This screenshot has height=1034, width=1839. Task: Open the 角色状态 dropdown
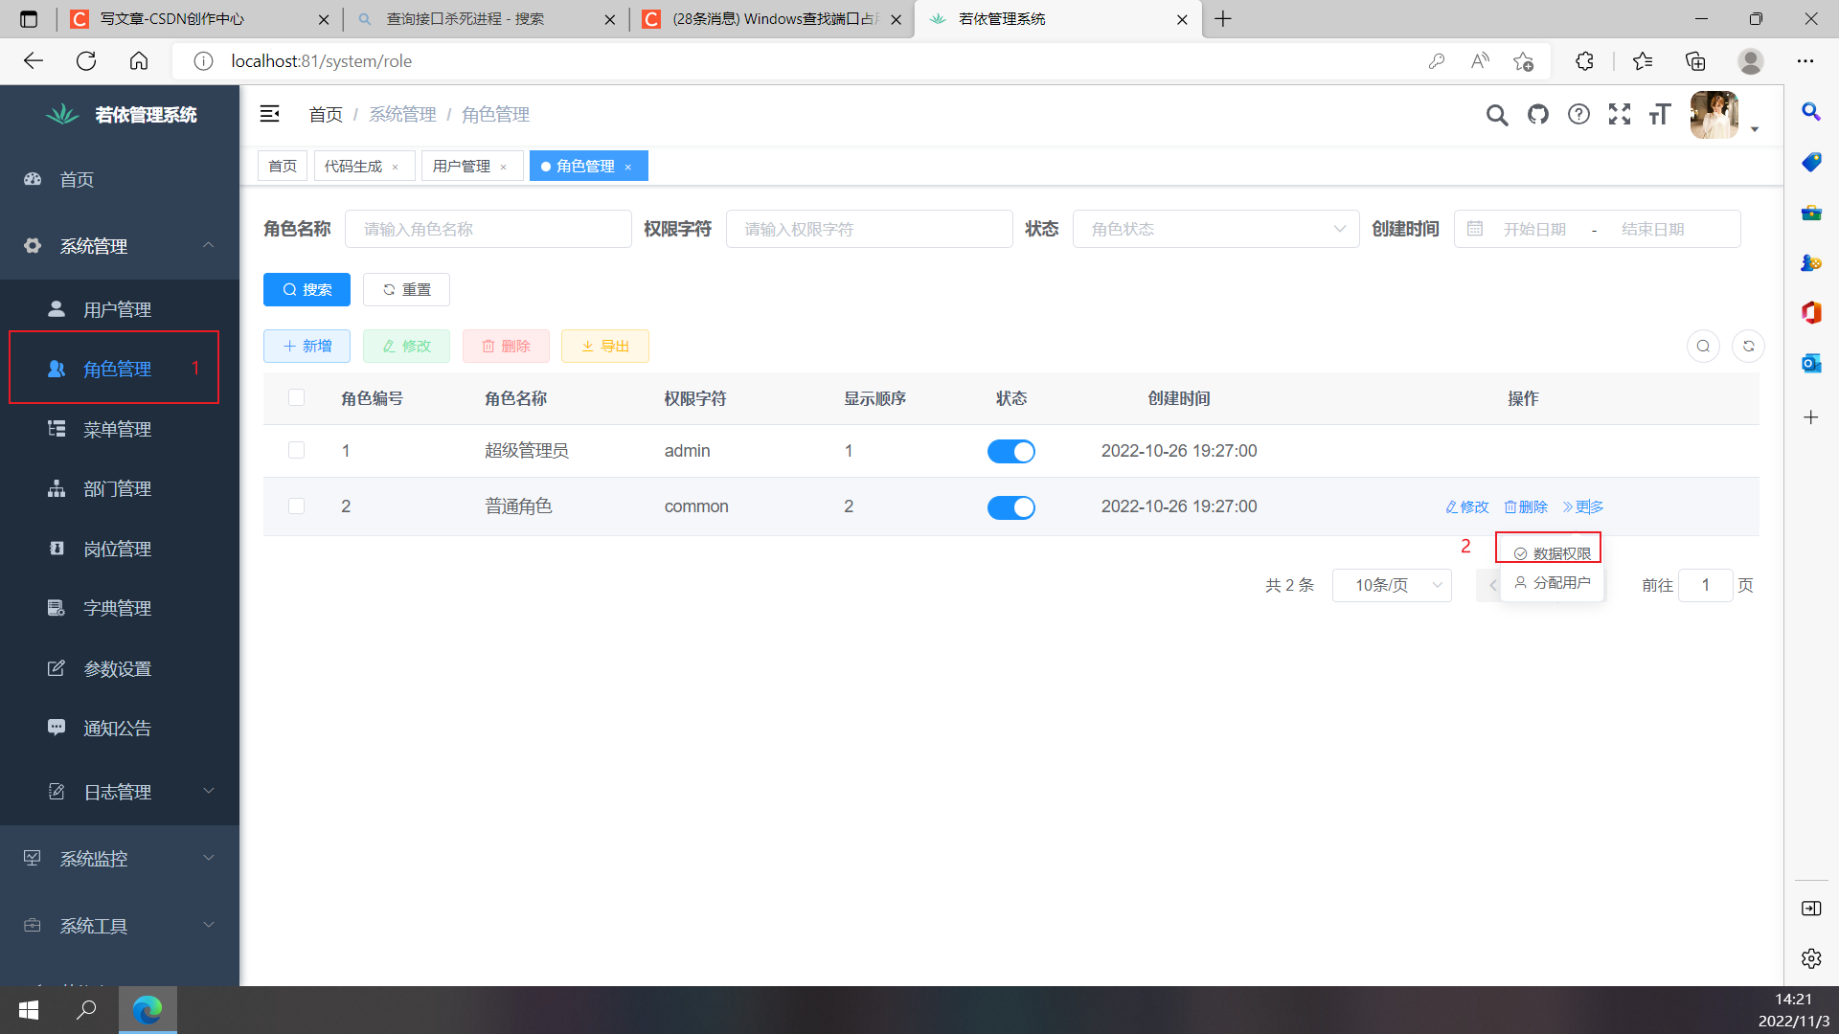click(x=1215, y=229)
